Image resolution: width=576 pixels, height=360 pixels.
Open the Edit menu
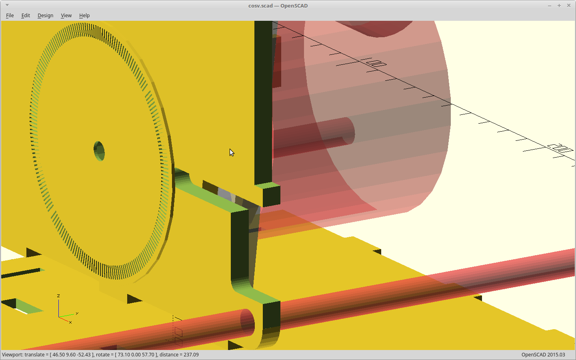click(x=26, y=16)
